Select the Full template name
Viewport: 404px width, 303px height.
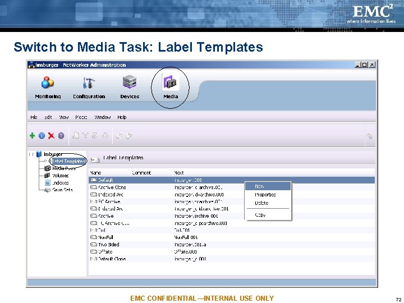[x=102, y=230]
